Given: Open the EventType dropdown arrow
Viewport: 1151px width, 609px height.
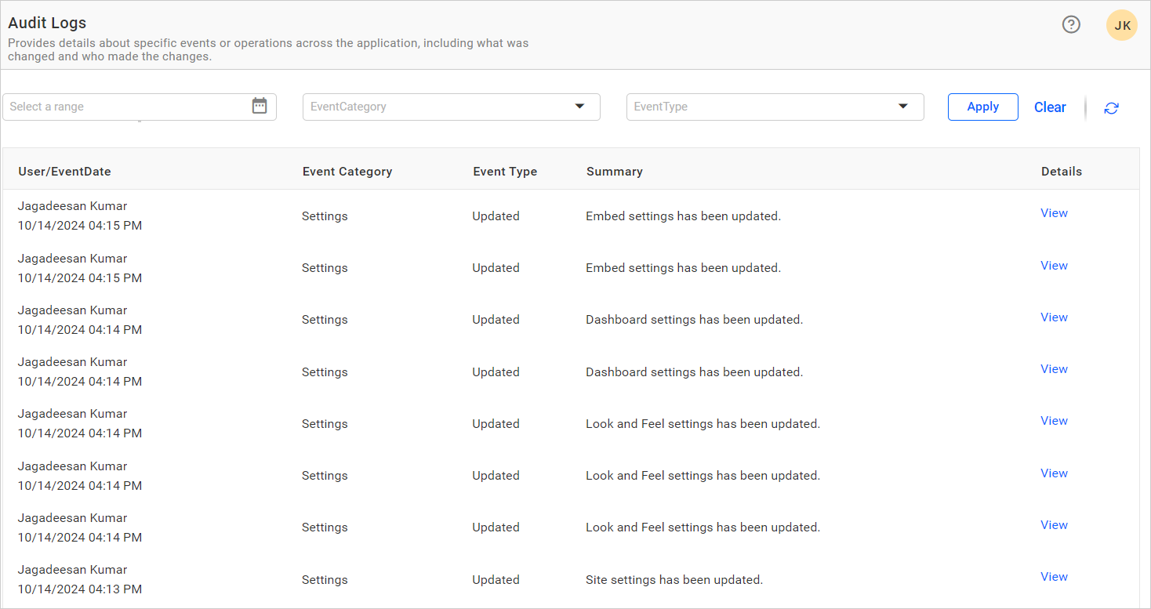Looking at the screenshot, I should 902,107.
